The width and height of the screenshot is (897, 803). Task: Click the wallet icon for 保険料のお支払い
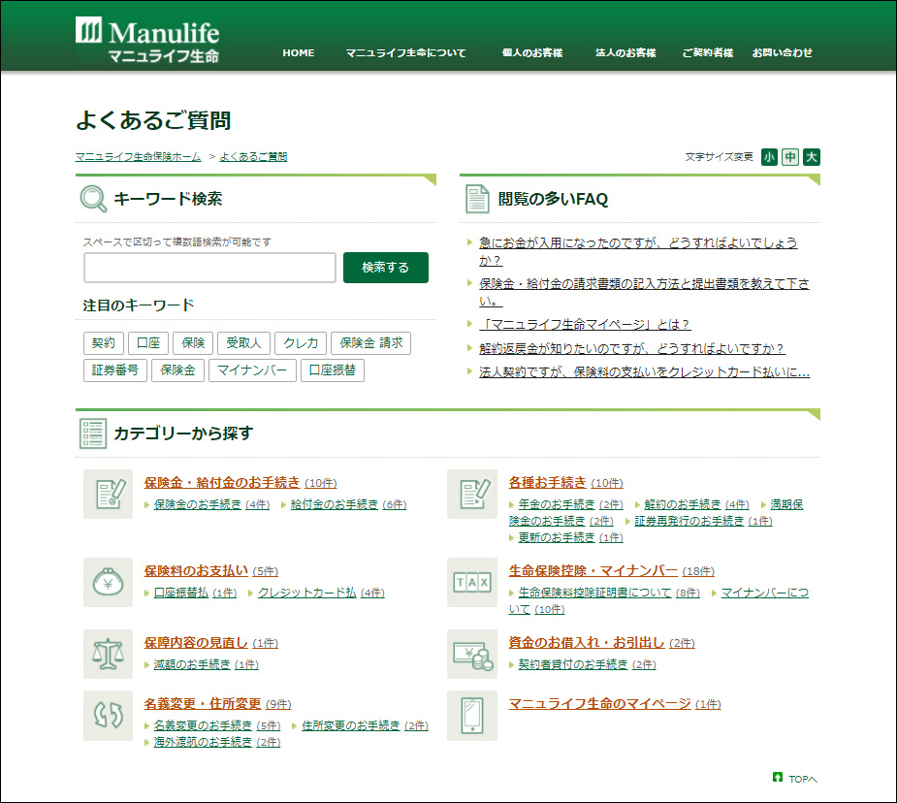point(108,582)
